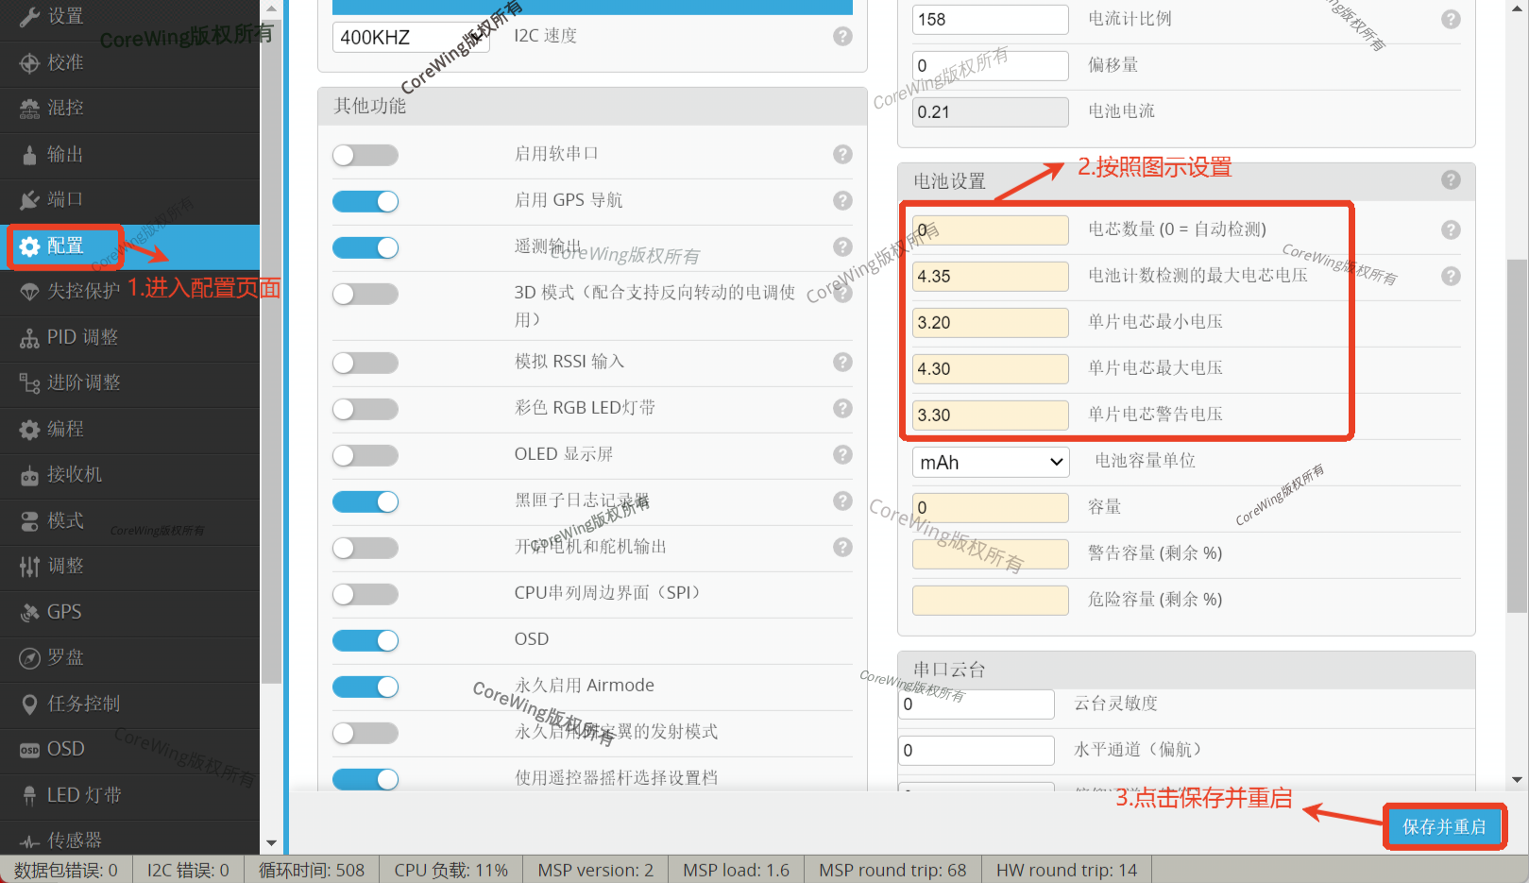
Task: Click the 保存并重启 button
Action: pyautogui.click(x=1443, y=827)
